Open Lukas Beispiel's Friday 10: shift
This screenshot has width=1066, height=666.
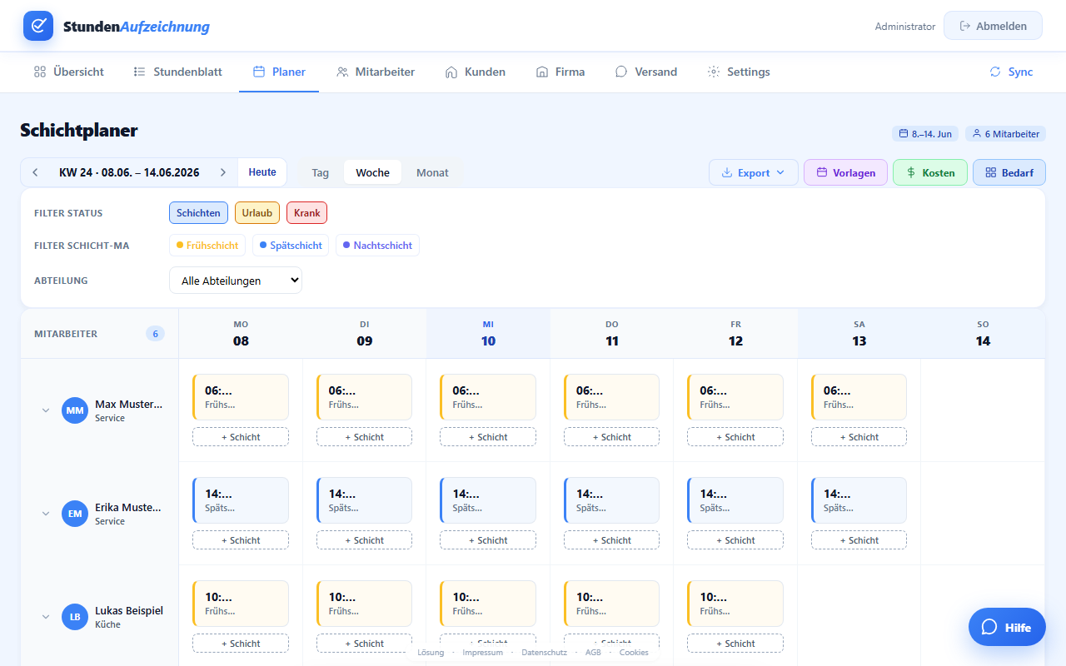pyautogui.click(x=735, y=604)
